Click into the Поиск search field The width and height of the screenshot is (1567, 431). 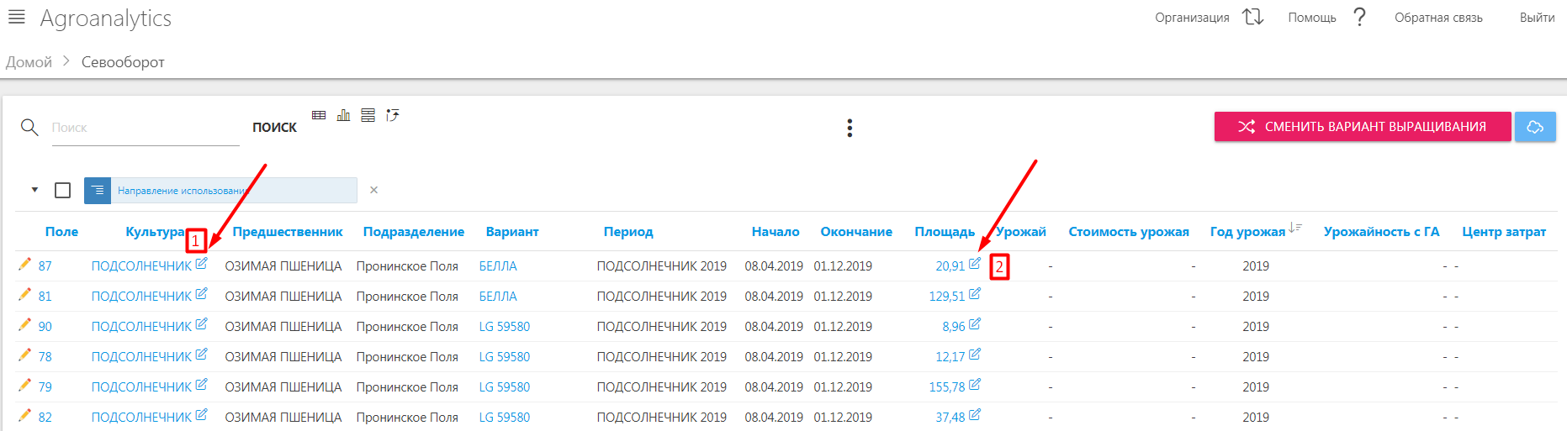(145, 128)
